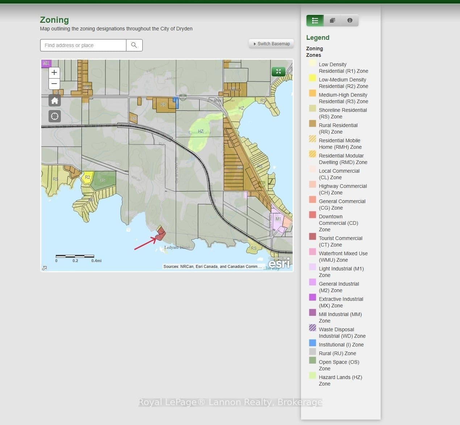The width and height of the screenshot is (460, 425).
Task: Return map to default home extent
Action: tap(55, 100)
